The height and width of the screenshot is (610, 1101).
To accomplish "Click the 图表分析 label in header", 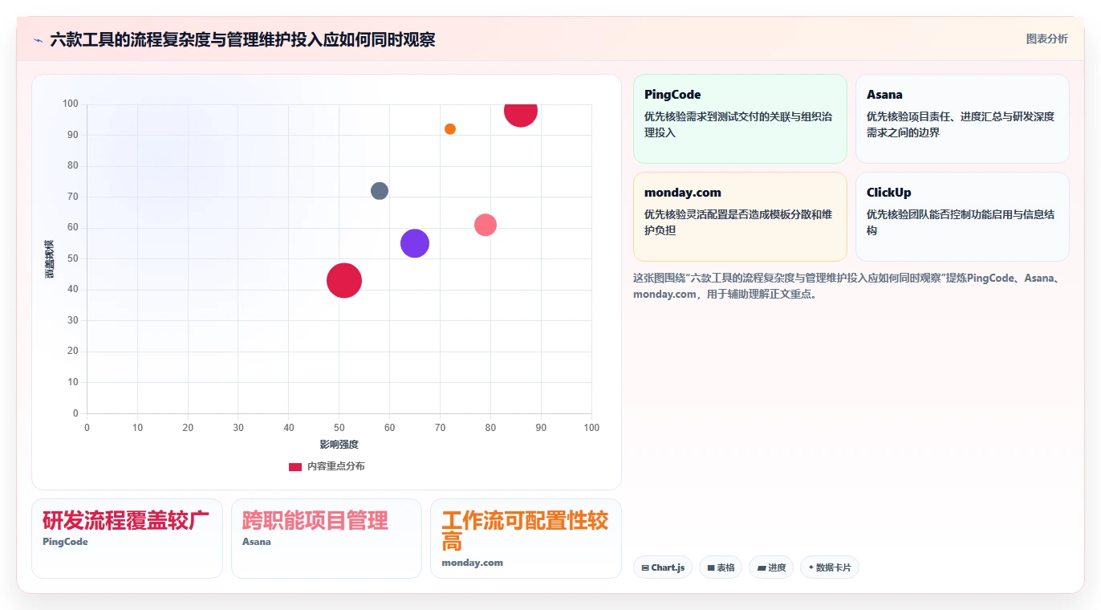I will coord(1046,39).
